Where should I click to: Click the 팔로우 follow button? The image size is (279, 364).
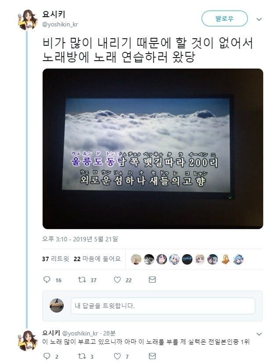pyautogui.click(x=225, y=18)
